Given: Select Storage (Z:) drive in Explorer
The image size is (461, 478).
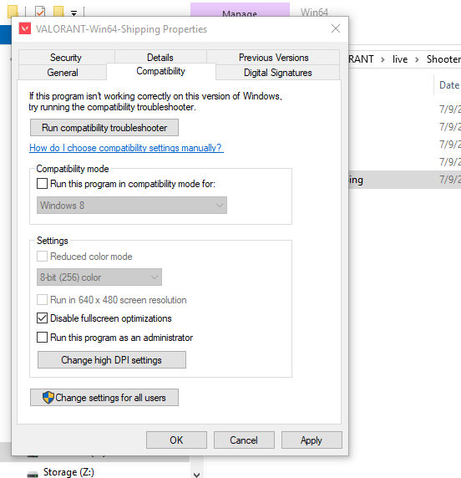Looking at the screenshot, I should [x=68, y=472].
